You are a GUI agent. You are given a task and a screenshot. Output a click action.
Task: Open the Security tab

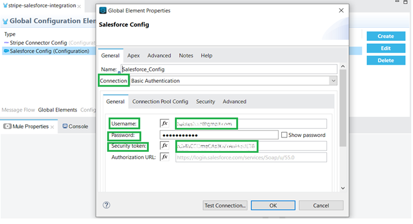click(x=205, y=101)
